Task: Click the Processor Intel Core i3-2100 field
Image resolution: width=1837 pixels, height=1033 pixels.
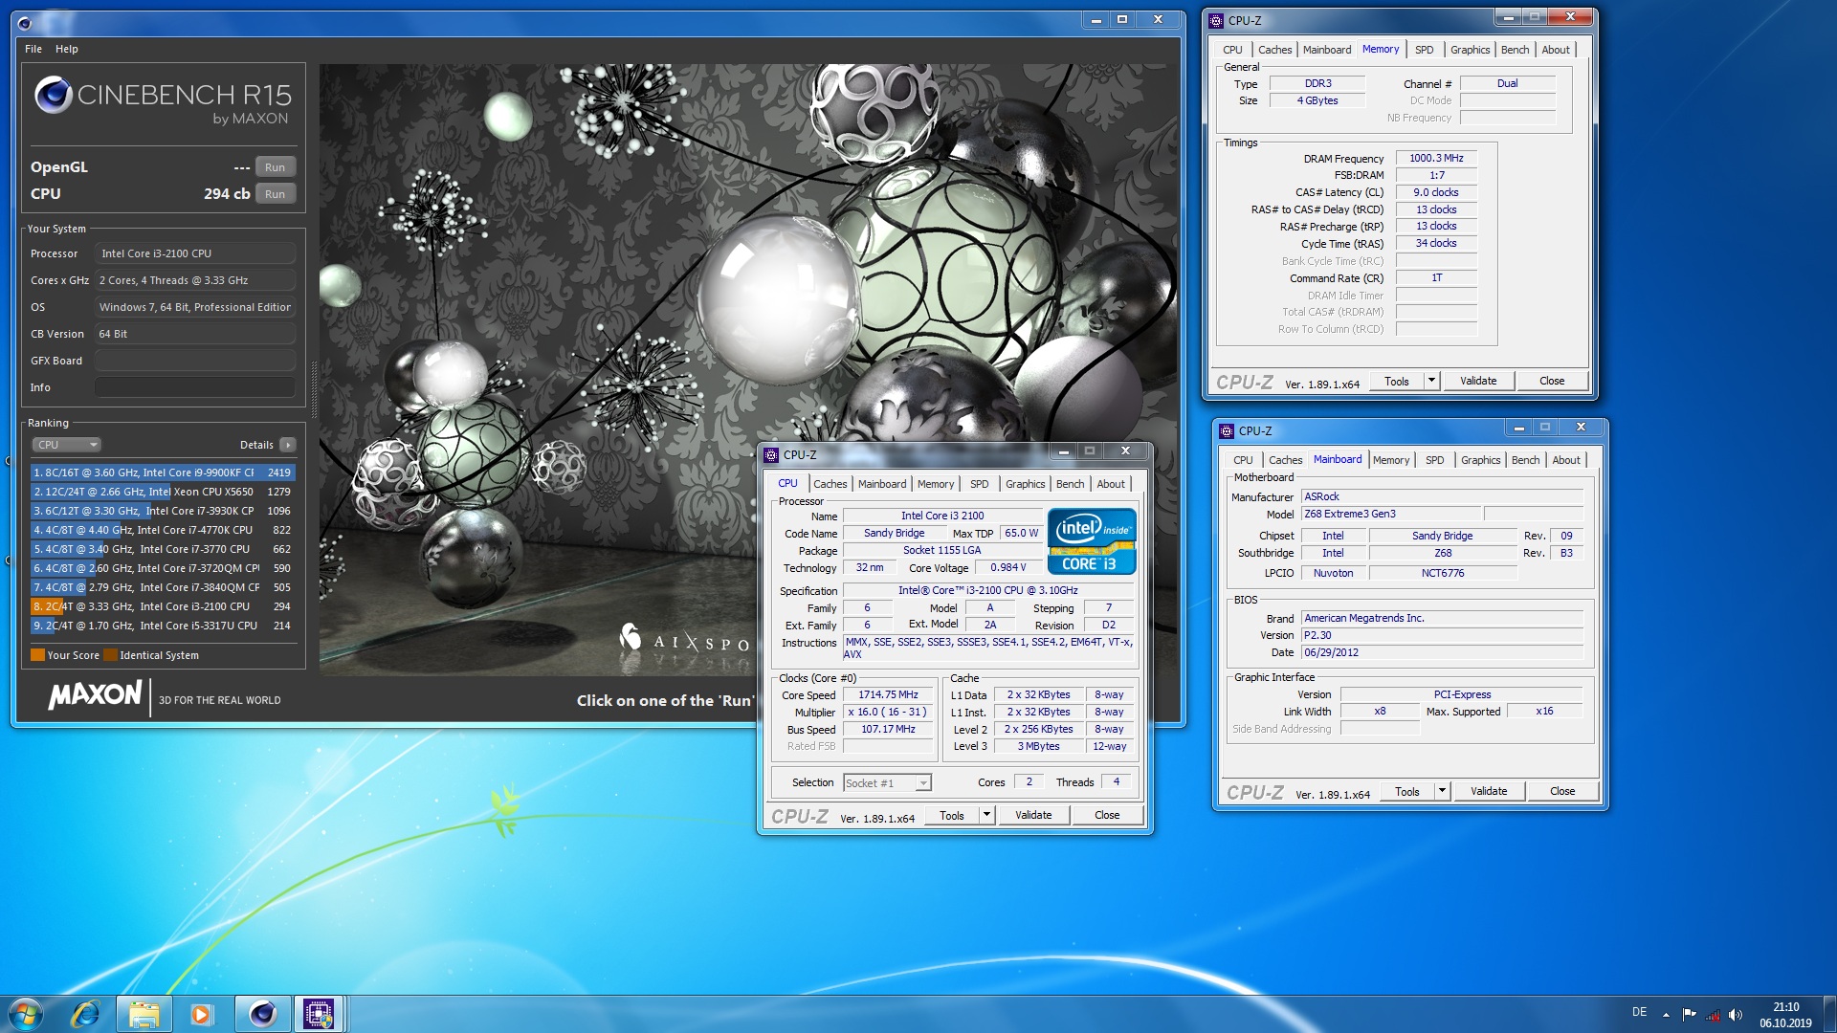Action: 195,253
